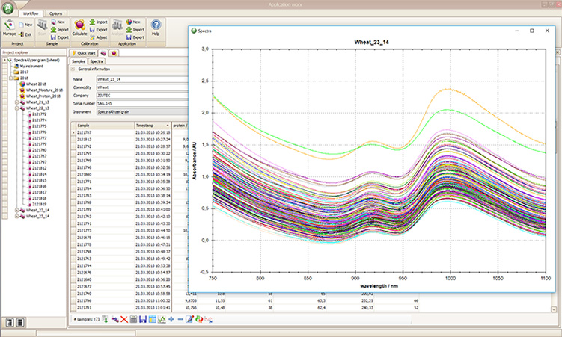The width and height of the screenshot is (562, 337).
Task: Open Help from the ribbon
Action: click(156, 26)
